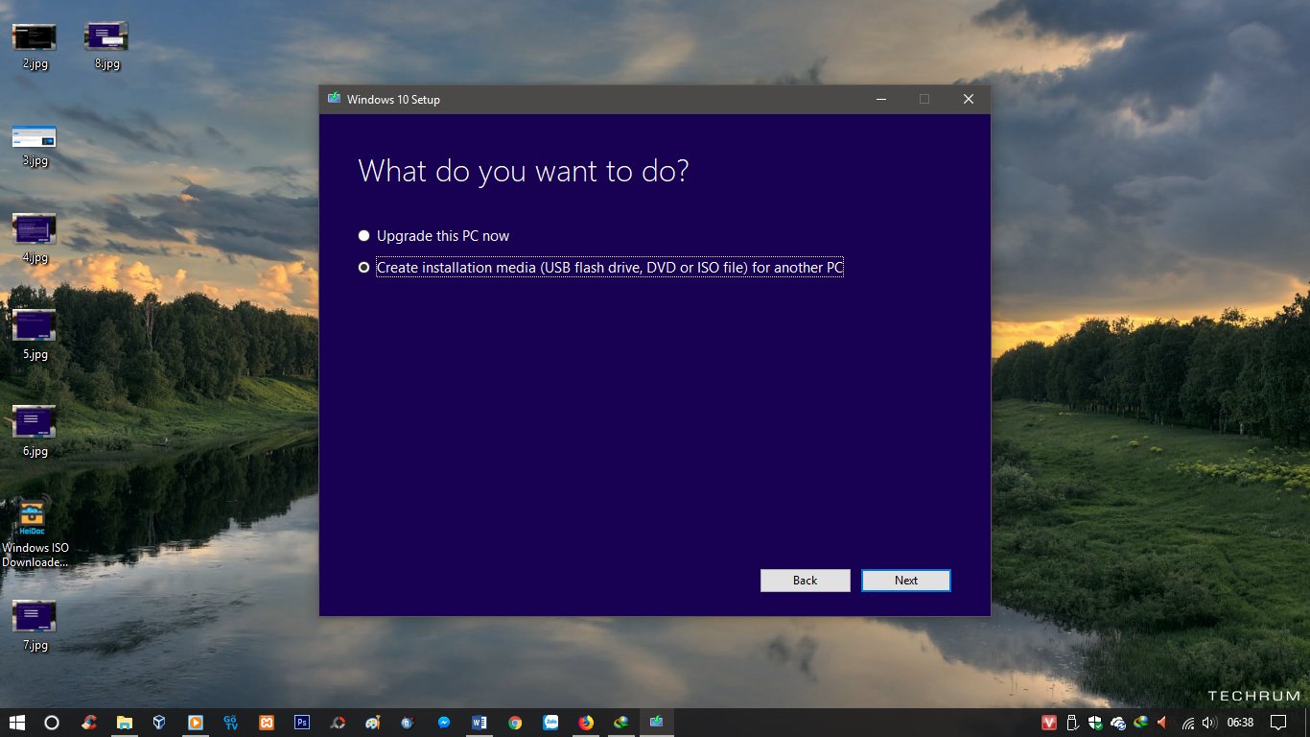The height and width of the screenshot is (737, 1310).
Task: Open Internet Download Manager taskbar icon
Action: (x=621, y=723)
